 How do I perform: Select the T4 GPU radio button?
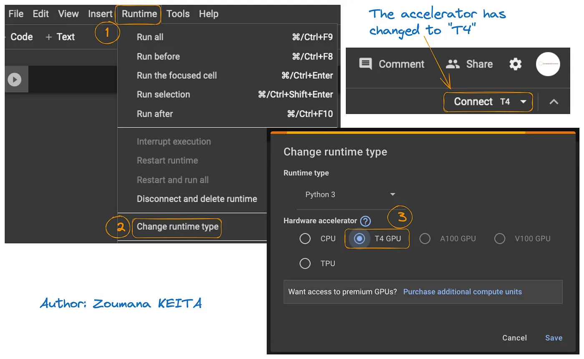click(359, 239)
